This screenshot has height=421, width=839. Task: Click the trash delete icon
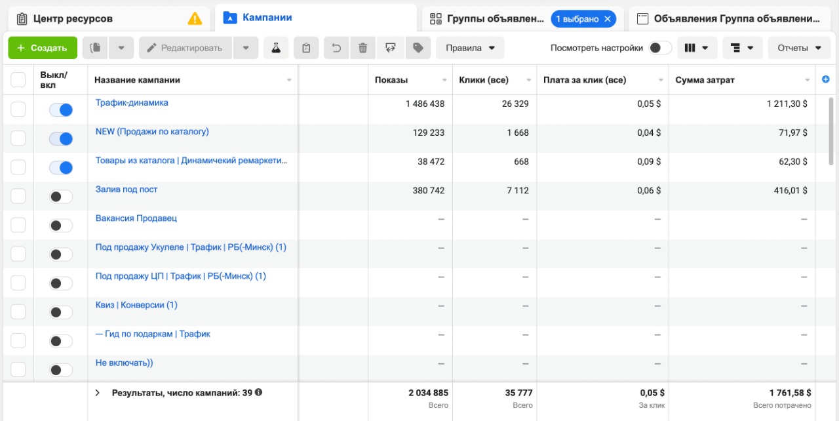click(x=362, y=48)
